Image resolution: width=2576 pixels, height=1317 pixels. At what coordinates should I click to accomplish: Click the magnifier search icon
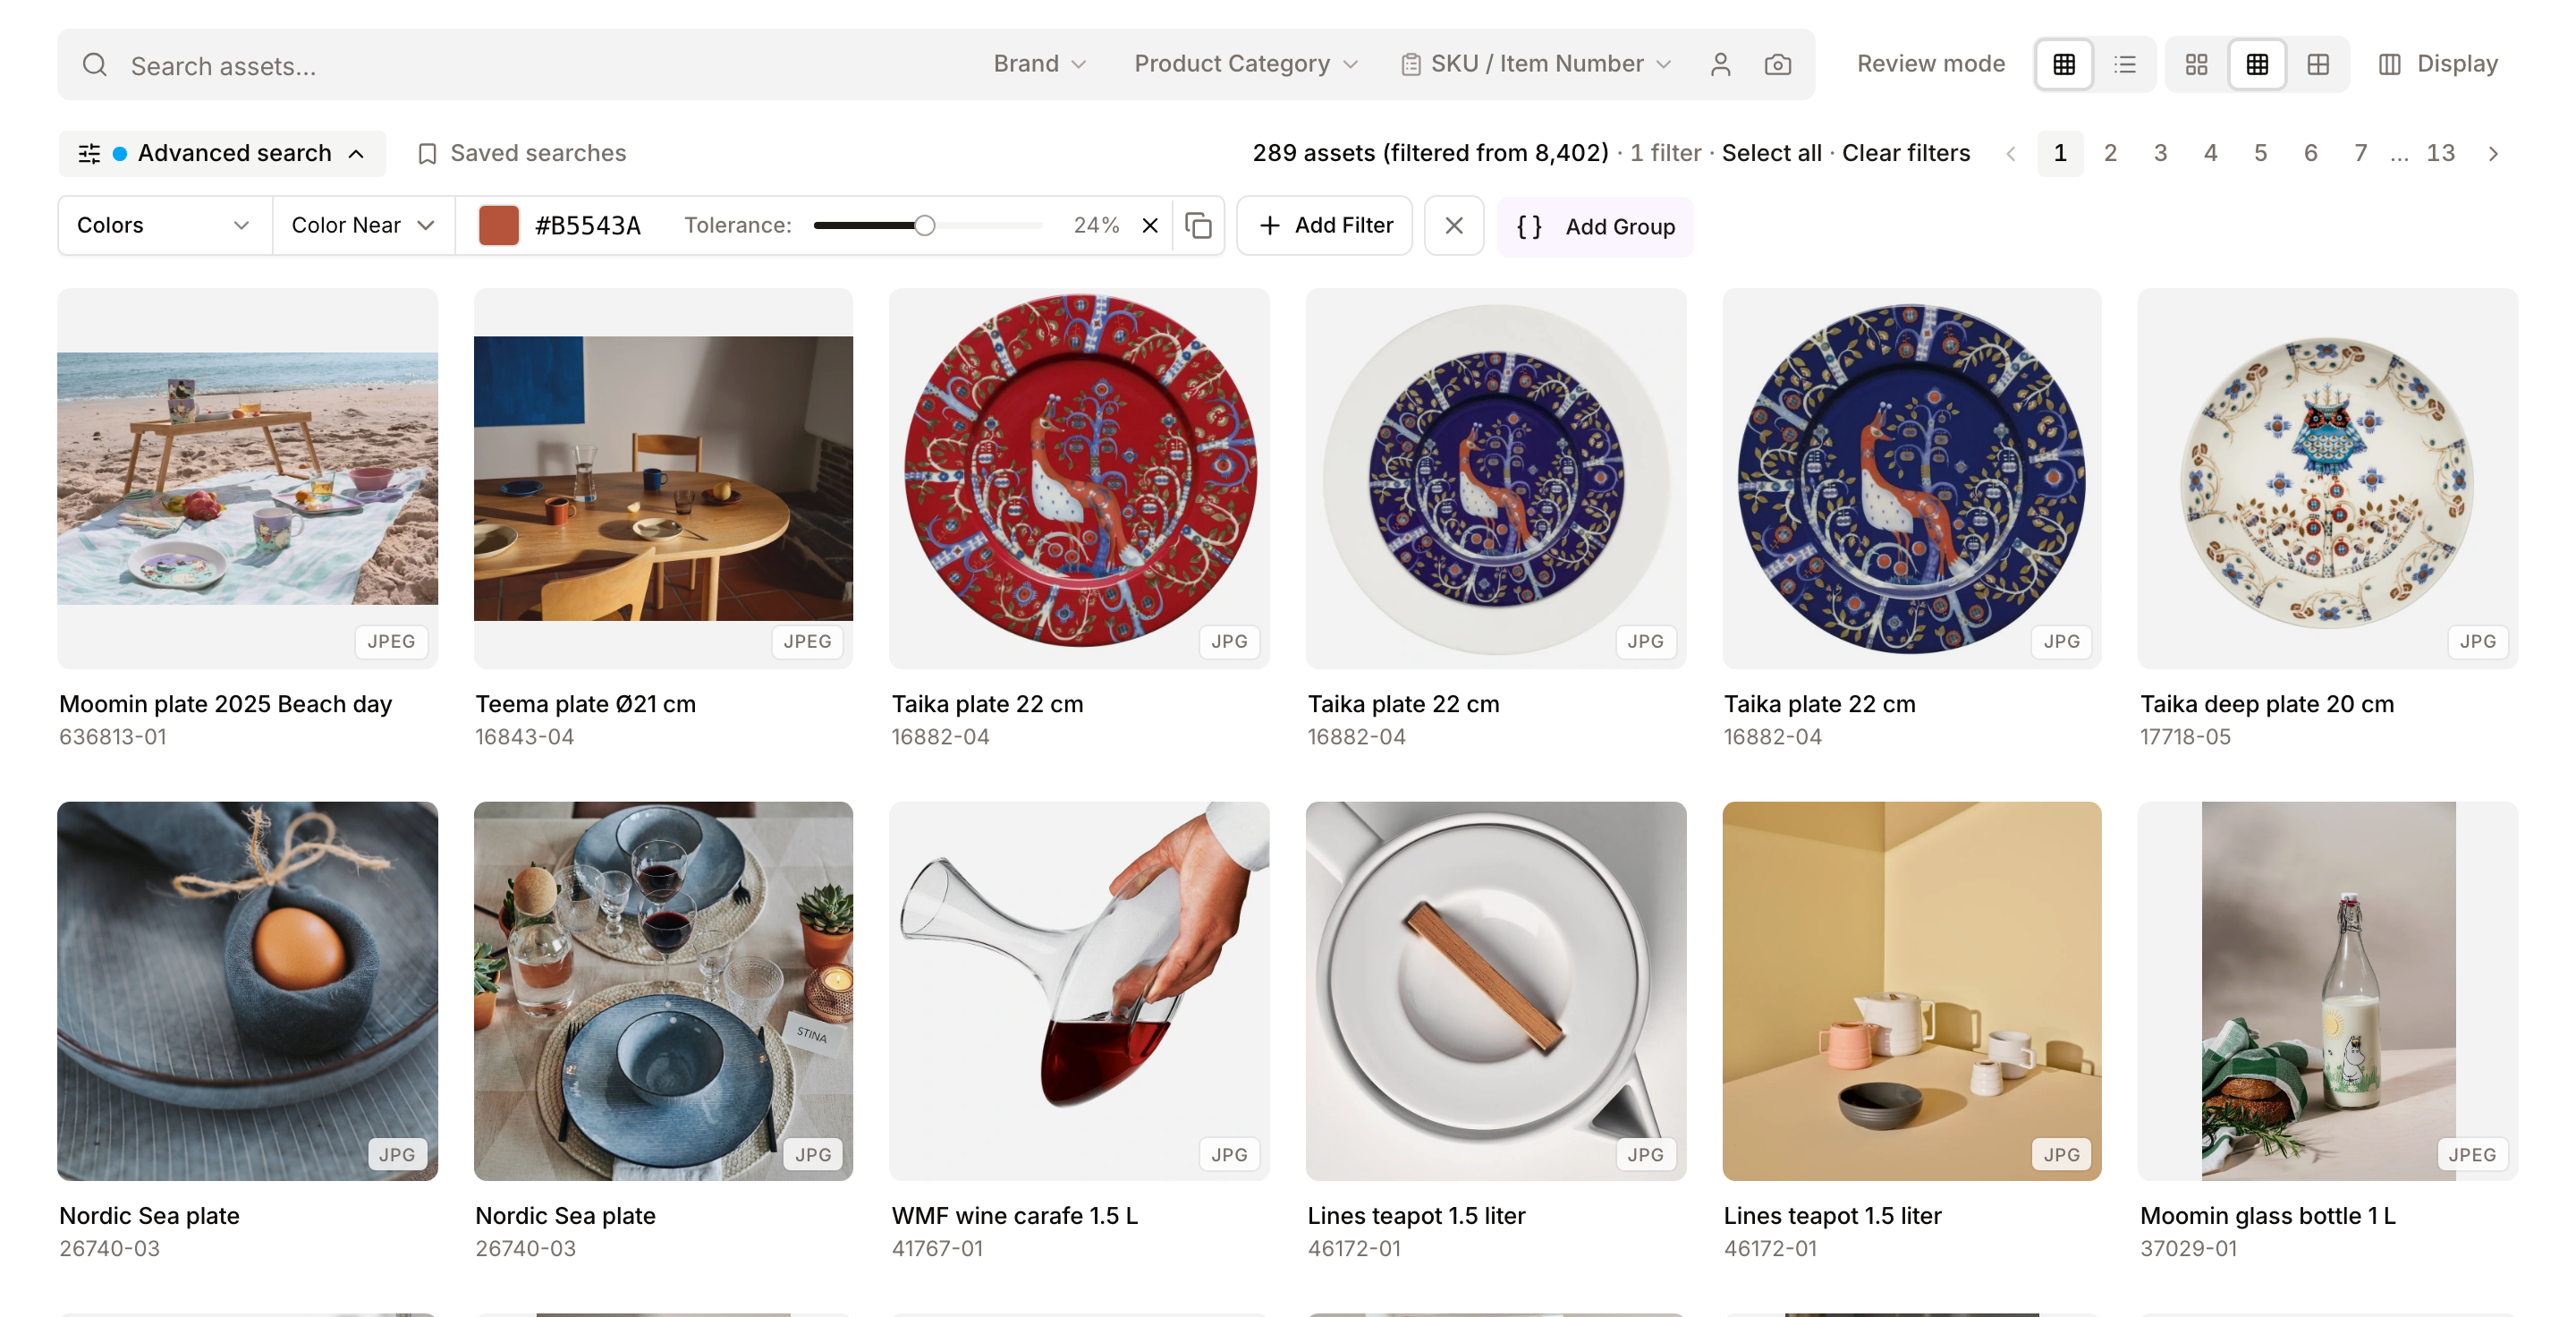pyautogui.click(x=95, y=65)
